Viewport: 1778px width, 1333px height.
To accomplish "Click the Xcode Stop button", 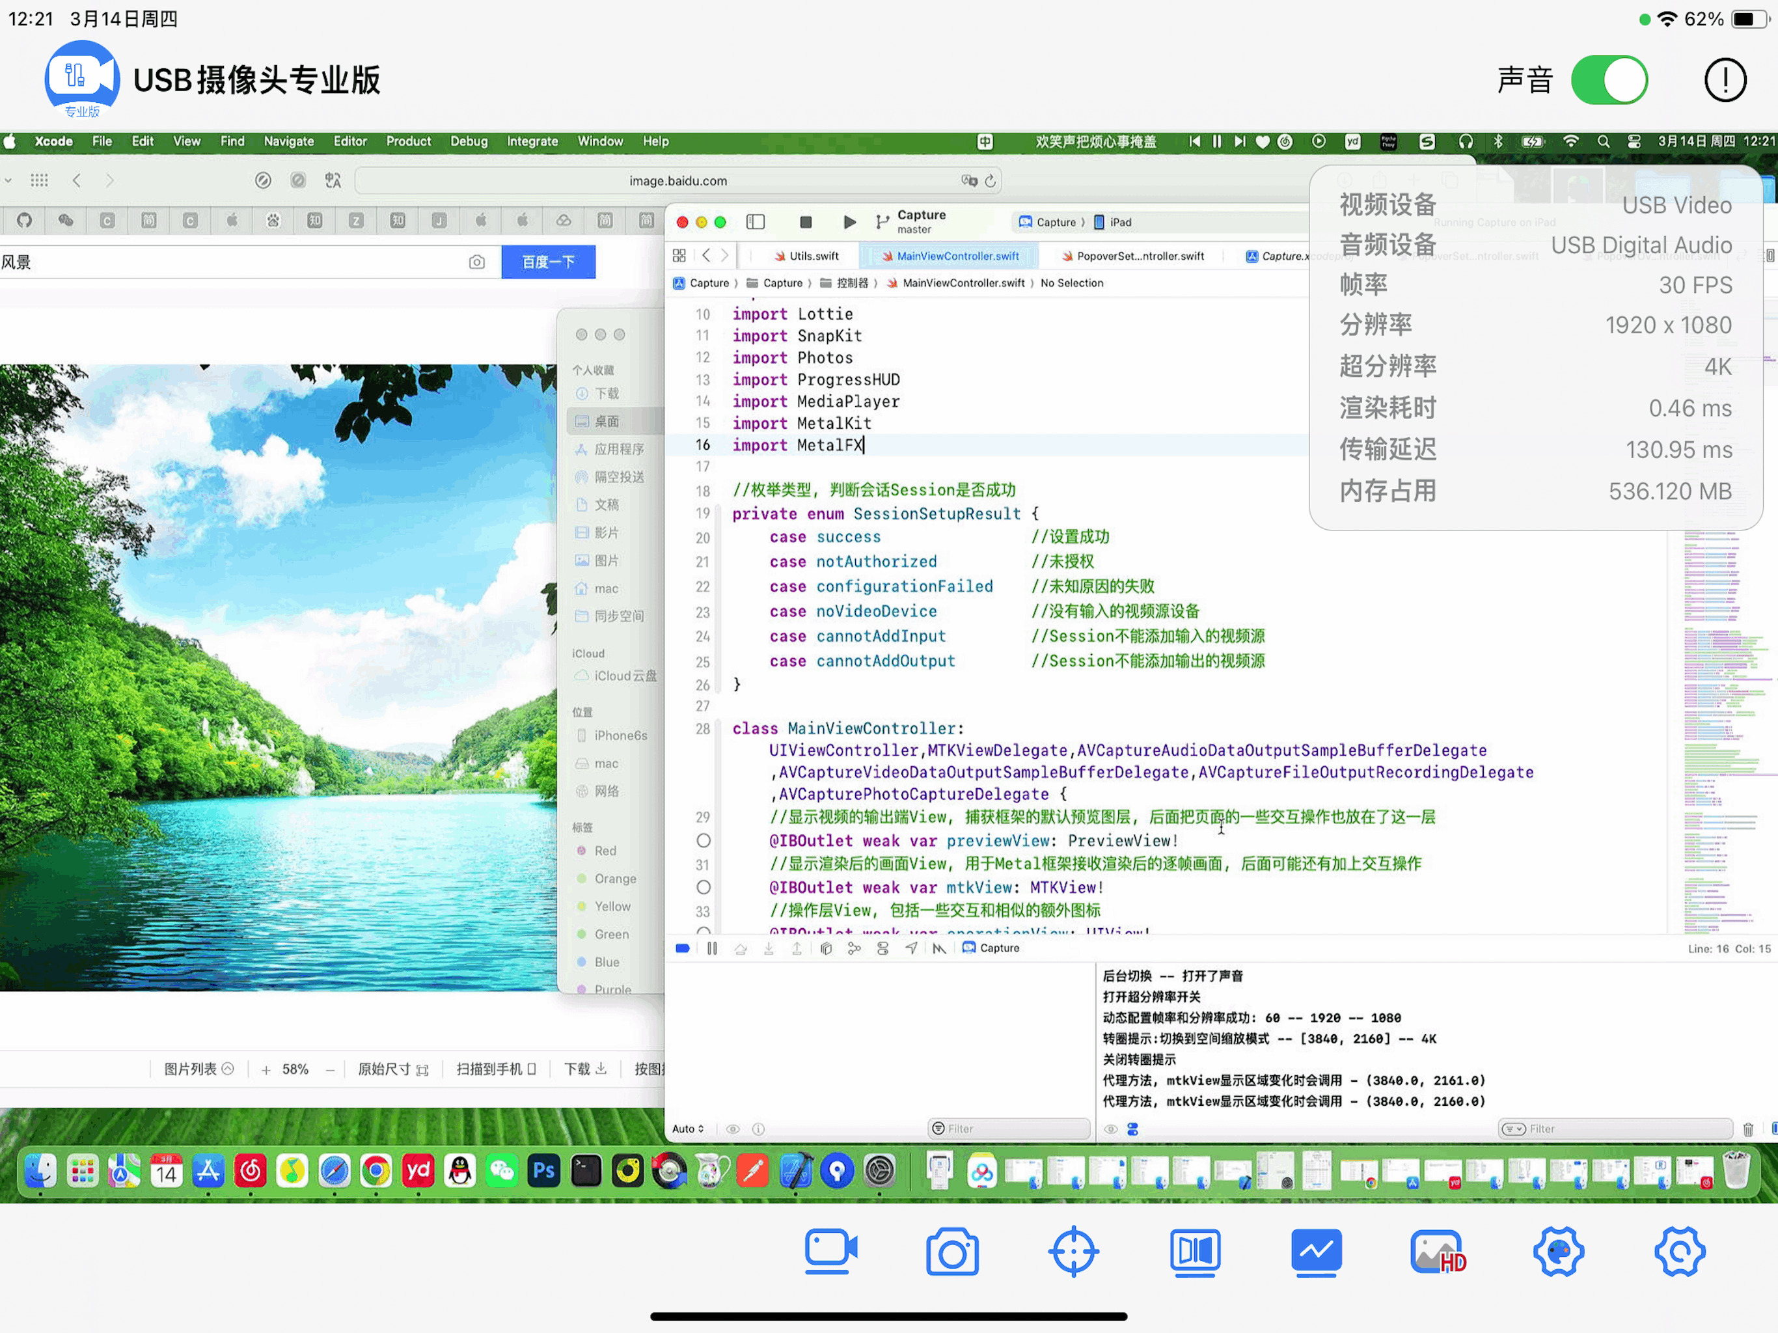I will point(806,222).
